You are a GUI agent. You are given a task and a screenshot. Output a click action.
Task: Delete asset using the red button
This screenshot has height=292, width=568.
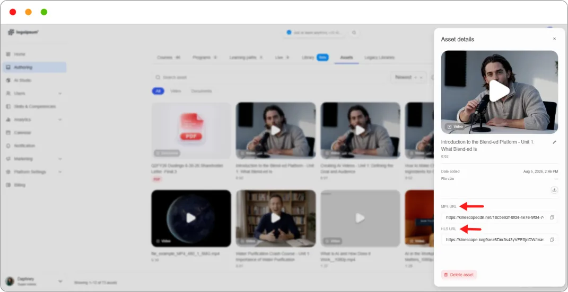[x=459, y=275]
